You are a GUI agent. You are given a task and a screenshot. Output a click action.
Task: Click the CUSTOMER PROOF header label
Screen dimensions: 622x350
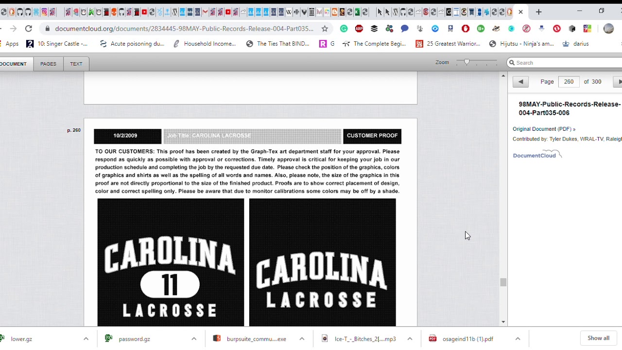372,136
